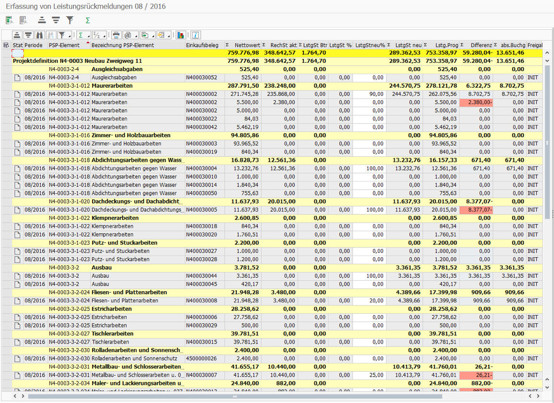The width and height of the screenshot is (554, 403).
Task: Open the blue information icon
Action: 195,35
